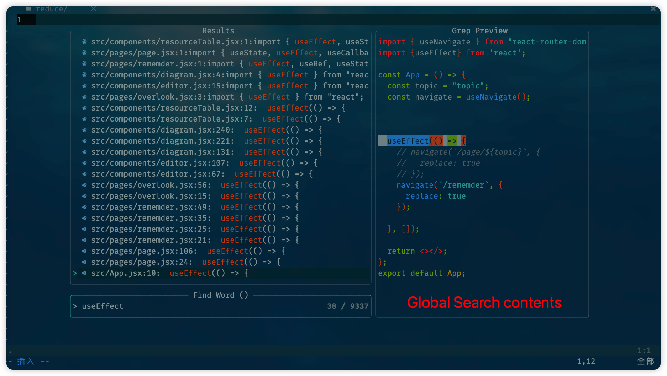Select result src/pages/rememder.jsx:25
667x376 pixels.
coord(221,229)
